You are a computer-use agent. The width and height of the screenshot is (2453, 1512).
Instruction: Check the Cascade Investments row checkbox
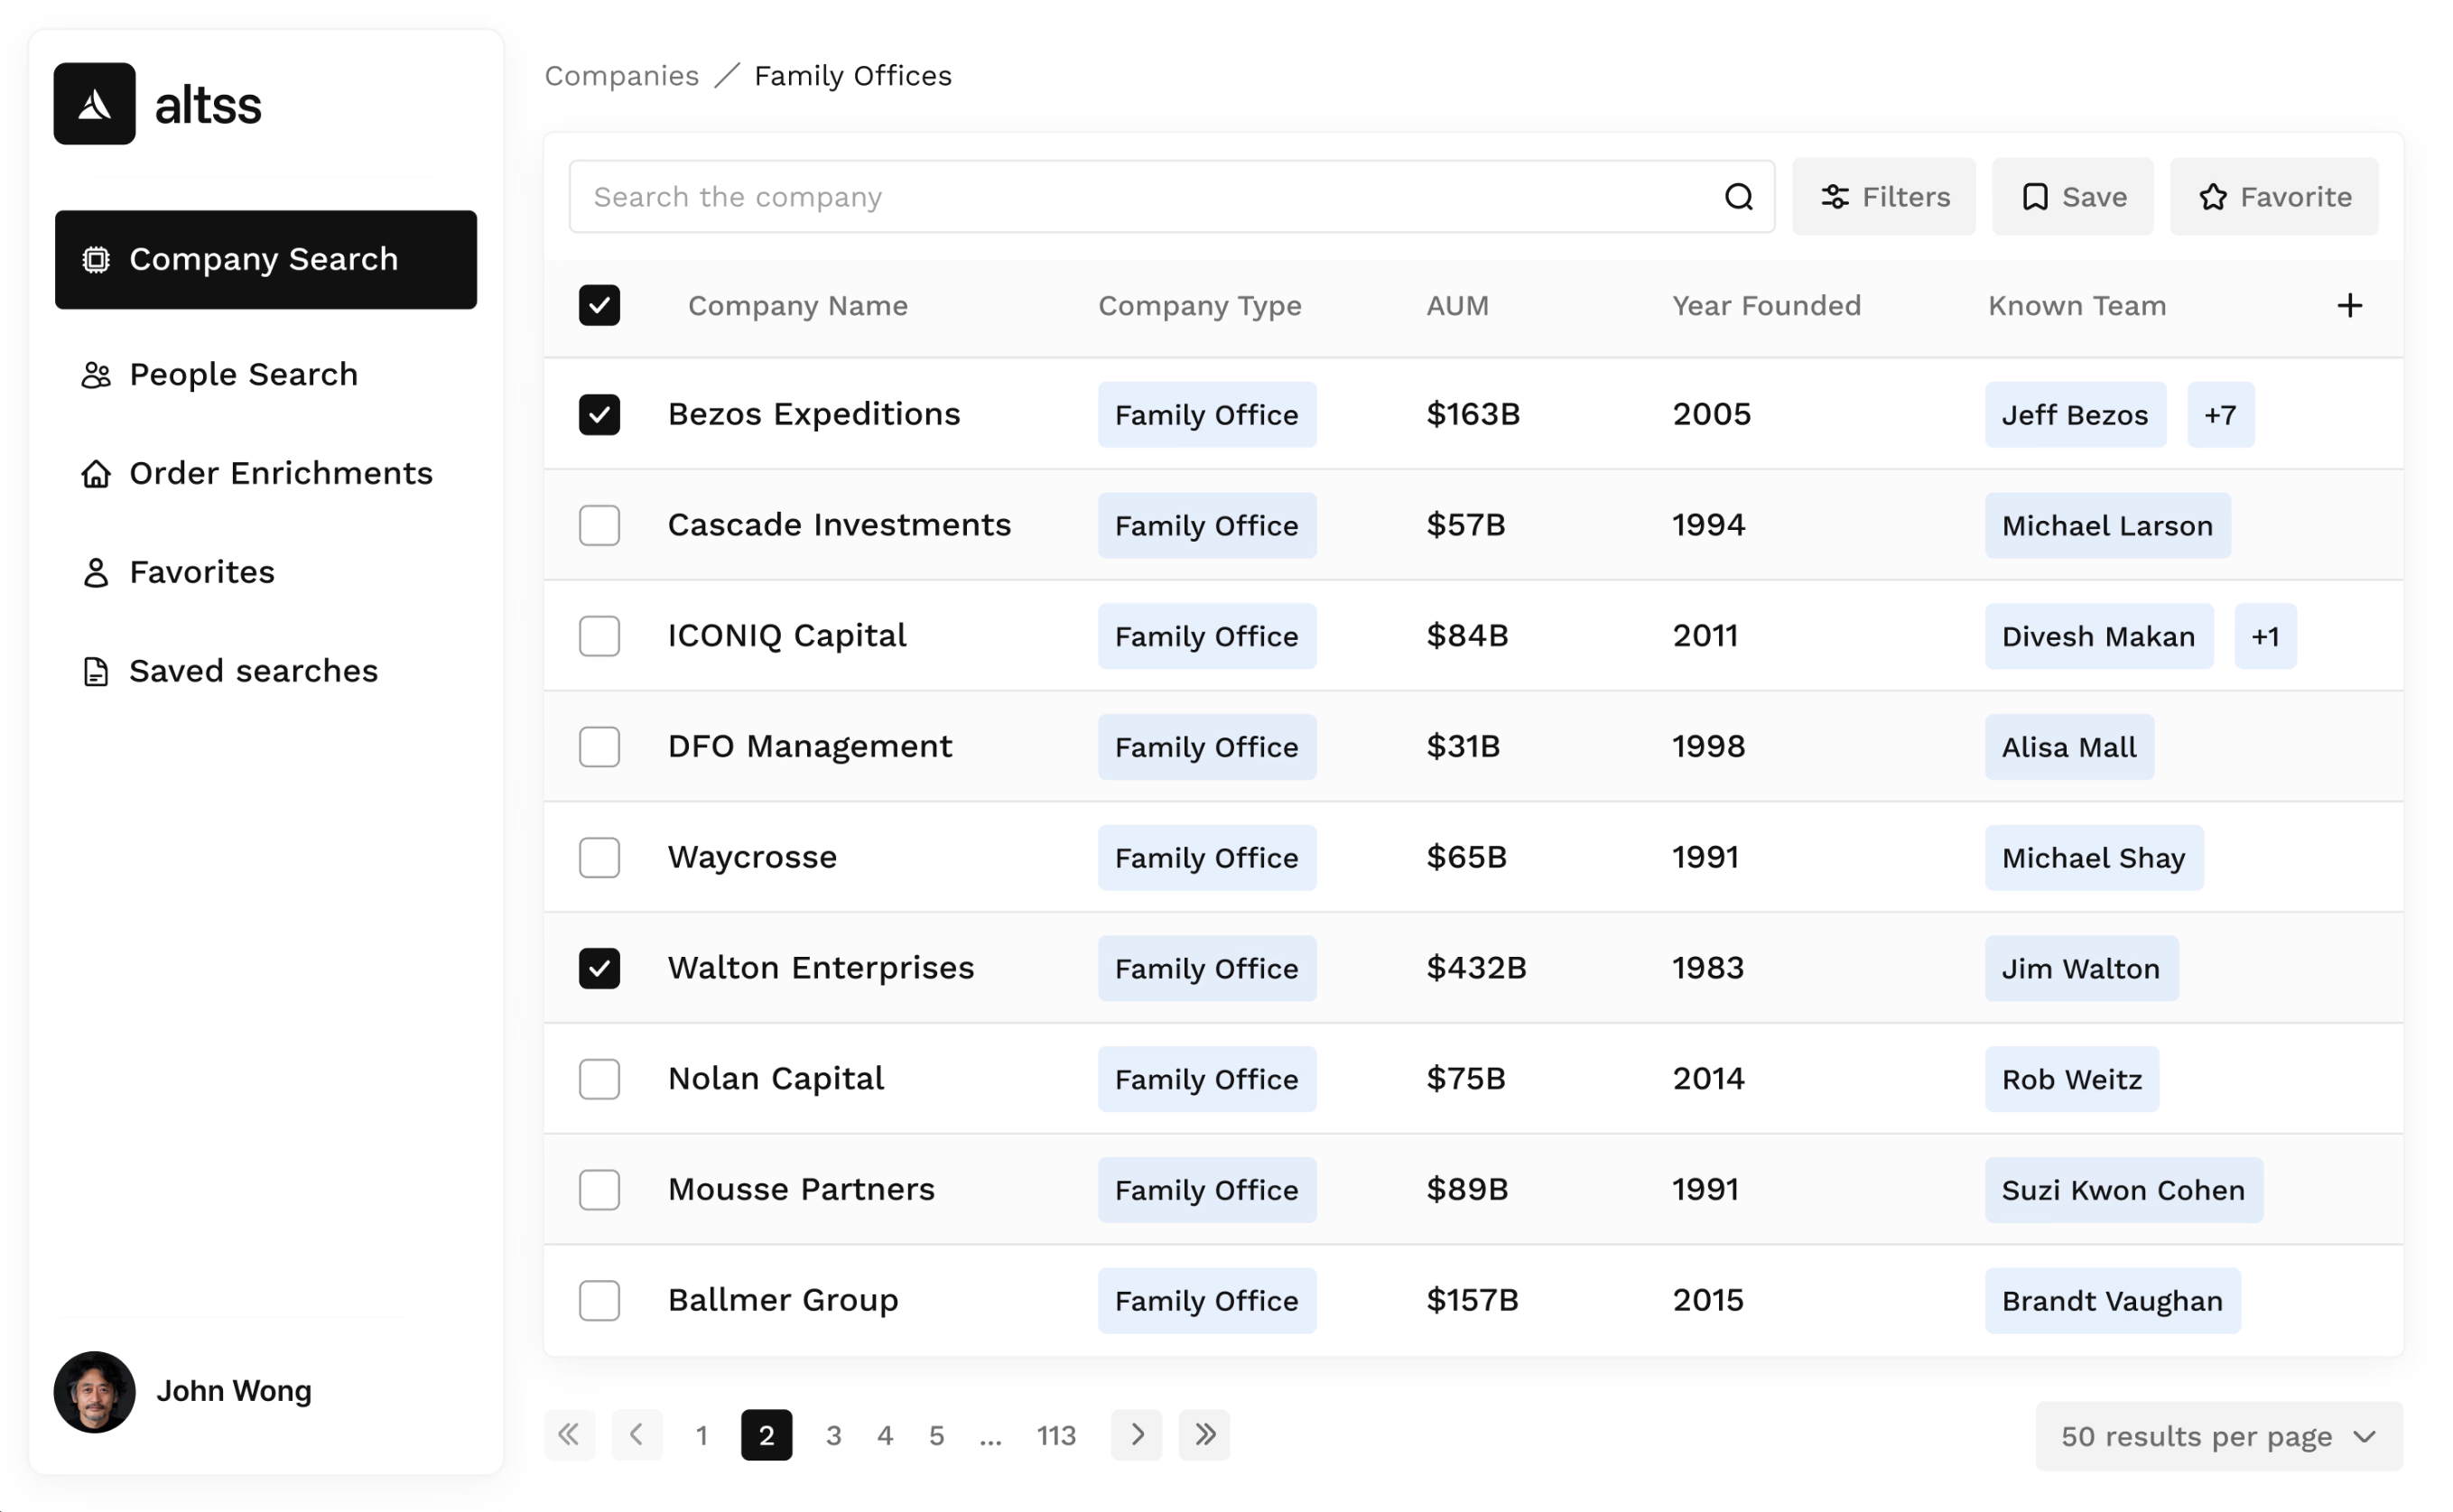599,525
